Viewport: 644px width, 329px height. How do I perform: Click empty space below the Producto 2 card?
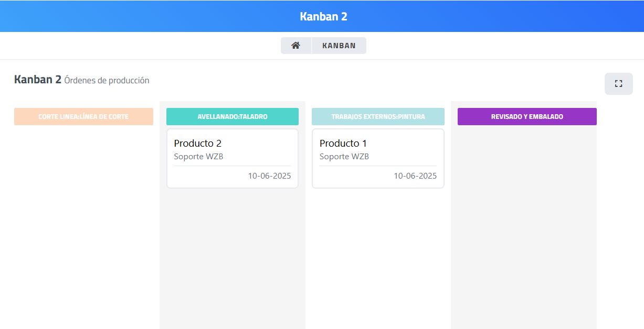point(233,251)
